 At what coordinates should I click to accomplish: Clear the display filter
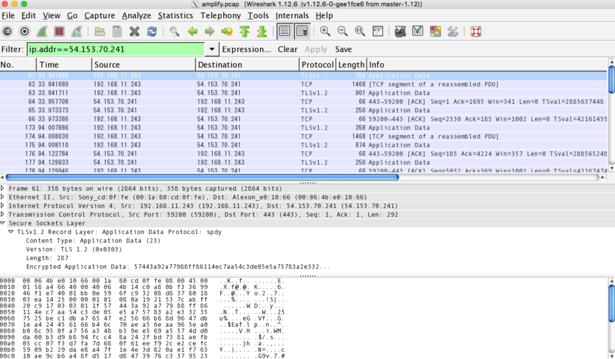288,49
